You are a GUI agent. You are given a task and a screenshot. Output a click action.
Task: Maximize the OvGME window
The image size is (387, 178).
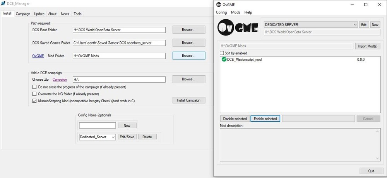(x=366, y=4)
